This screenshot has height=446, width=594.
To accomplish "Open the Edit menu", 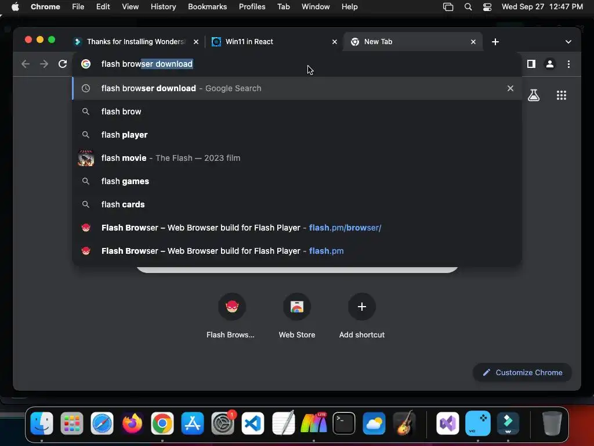I will point(103,7).
